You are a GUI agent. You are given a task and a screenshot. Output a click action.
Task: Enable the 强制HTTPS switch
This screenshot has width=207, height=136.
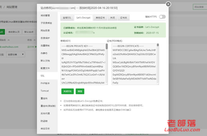pyautogui.click(x=162, y=17)
